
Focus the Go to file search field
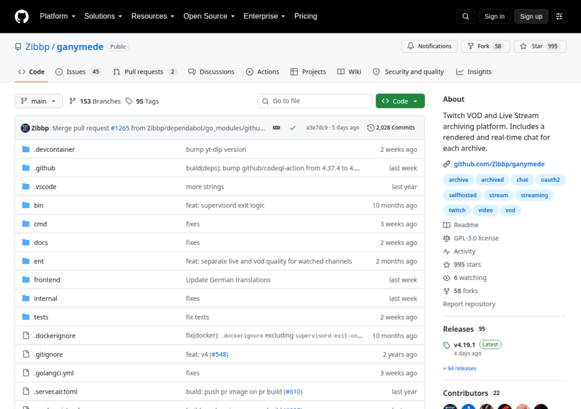coord(314,101)
